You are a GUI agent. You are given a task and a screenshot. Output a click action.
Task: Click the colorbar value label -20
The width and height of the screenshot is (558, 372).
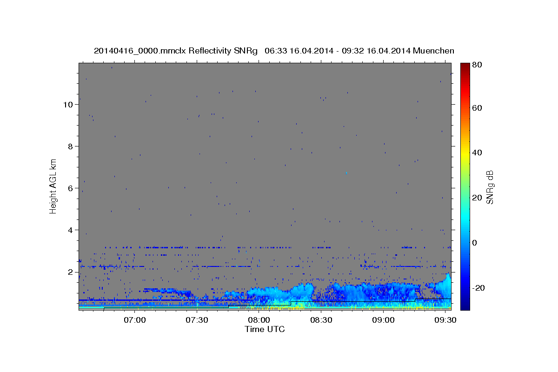478,288
